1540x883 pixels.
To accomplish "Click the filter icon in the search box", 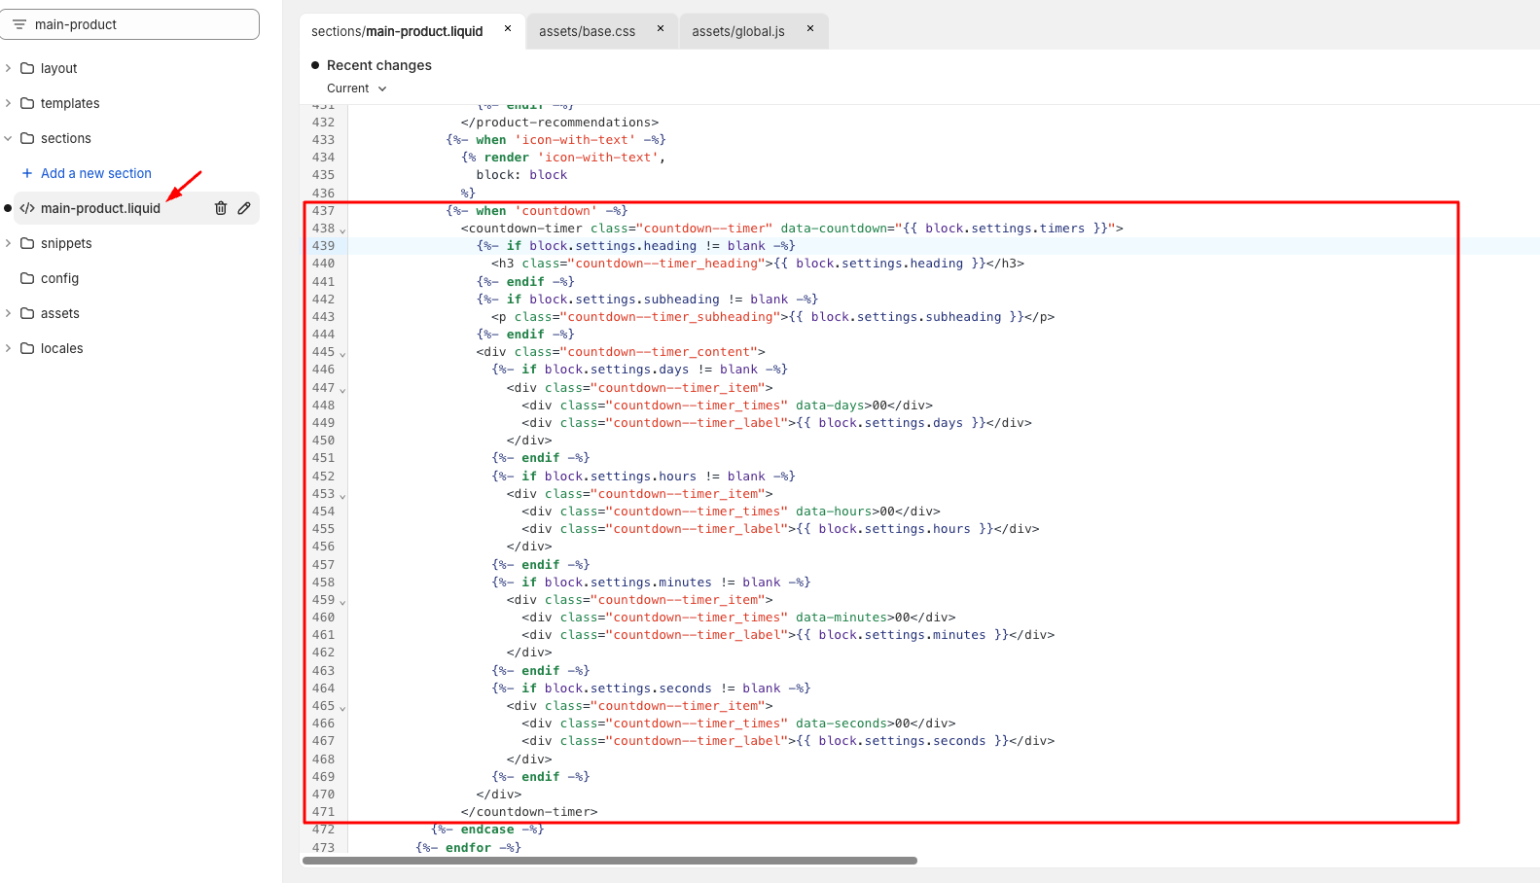I will click(x=19, y=24).
